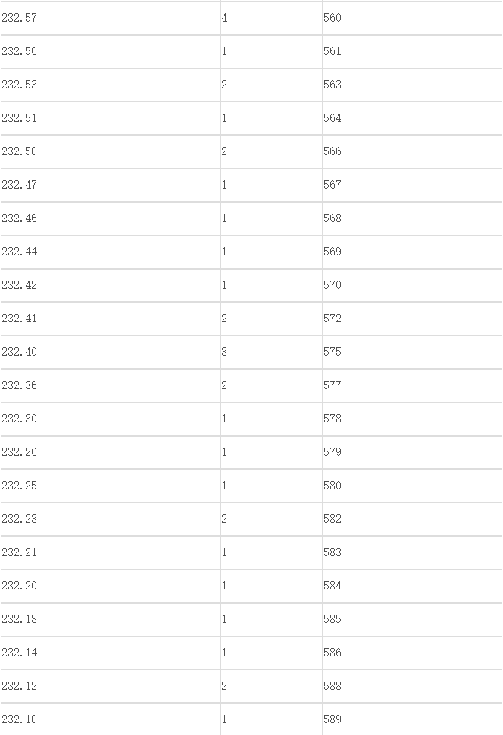The height and width of the screenshot is (735, 503).
Task: Select the score 232.51 cell
Action: coord(111,118)
